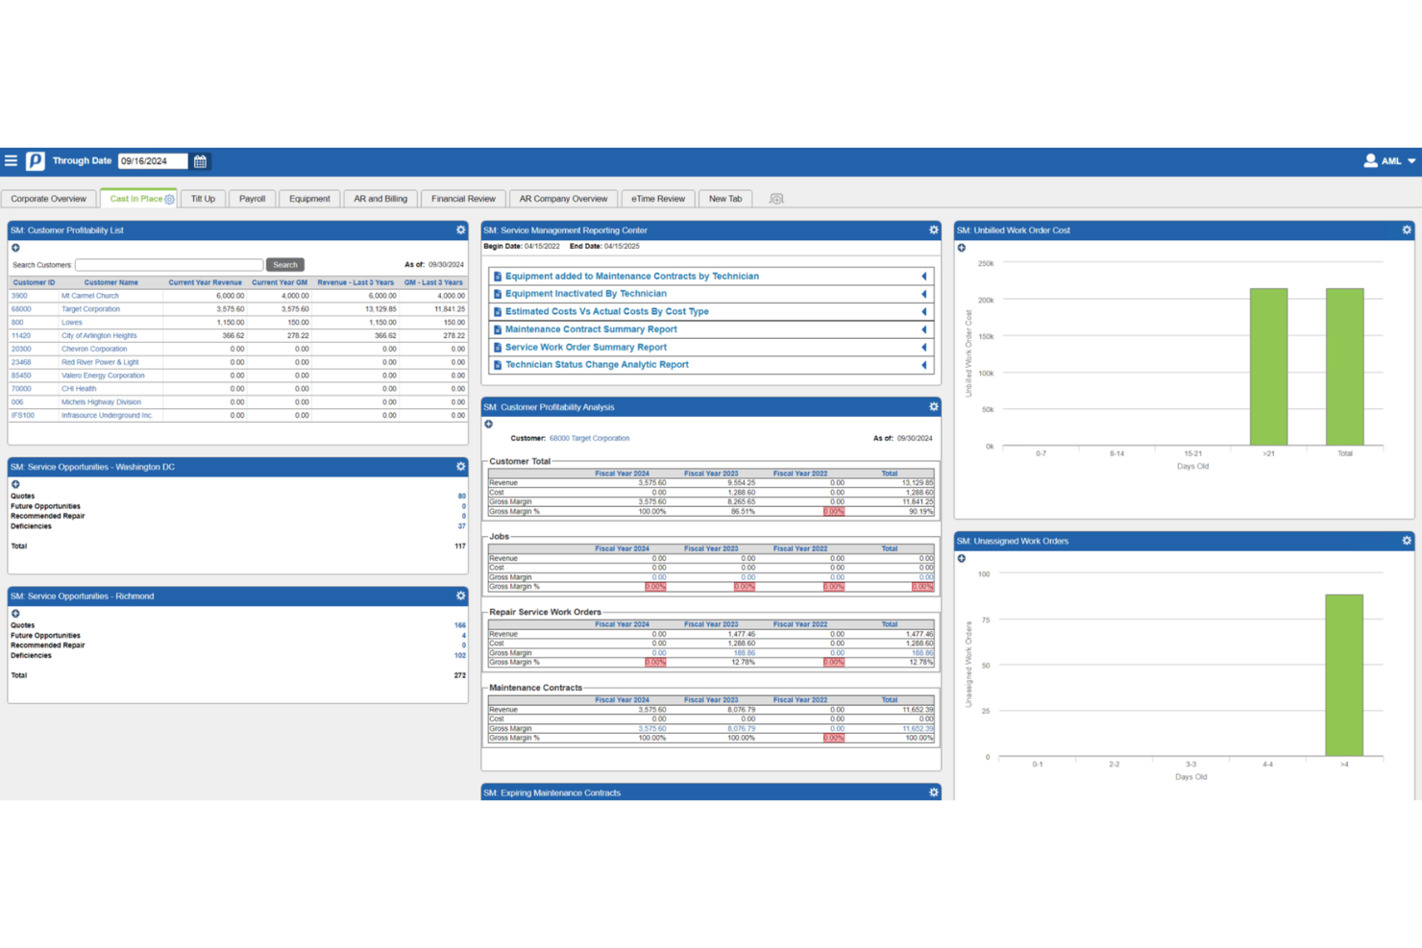Open Unassigned Work Orders settings gear

click(x=1407, y=541)
